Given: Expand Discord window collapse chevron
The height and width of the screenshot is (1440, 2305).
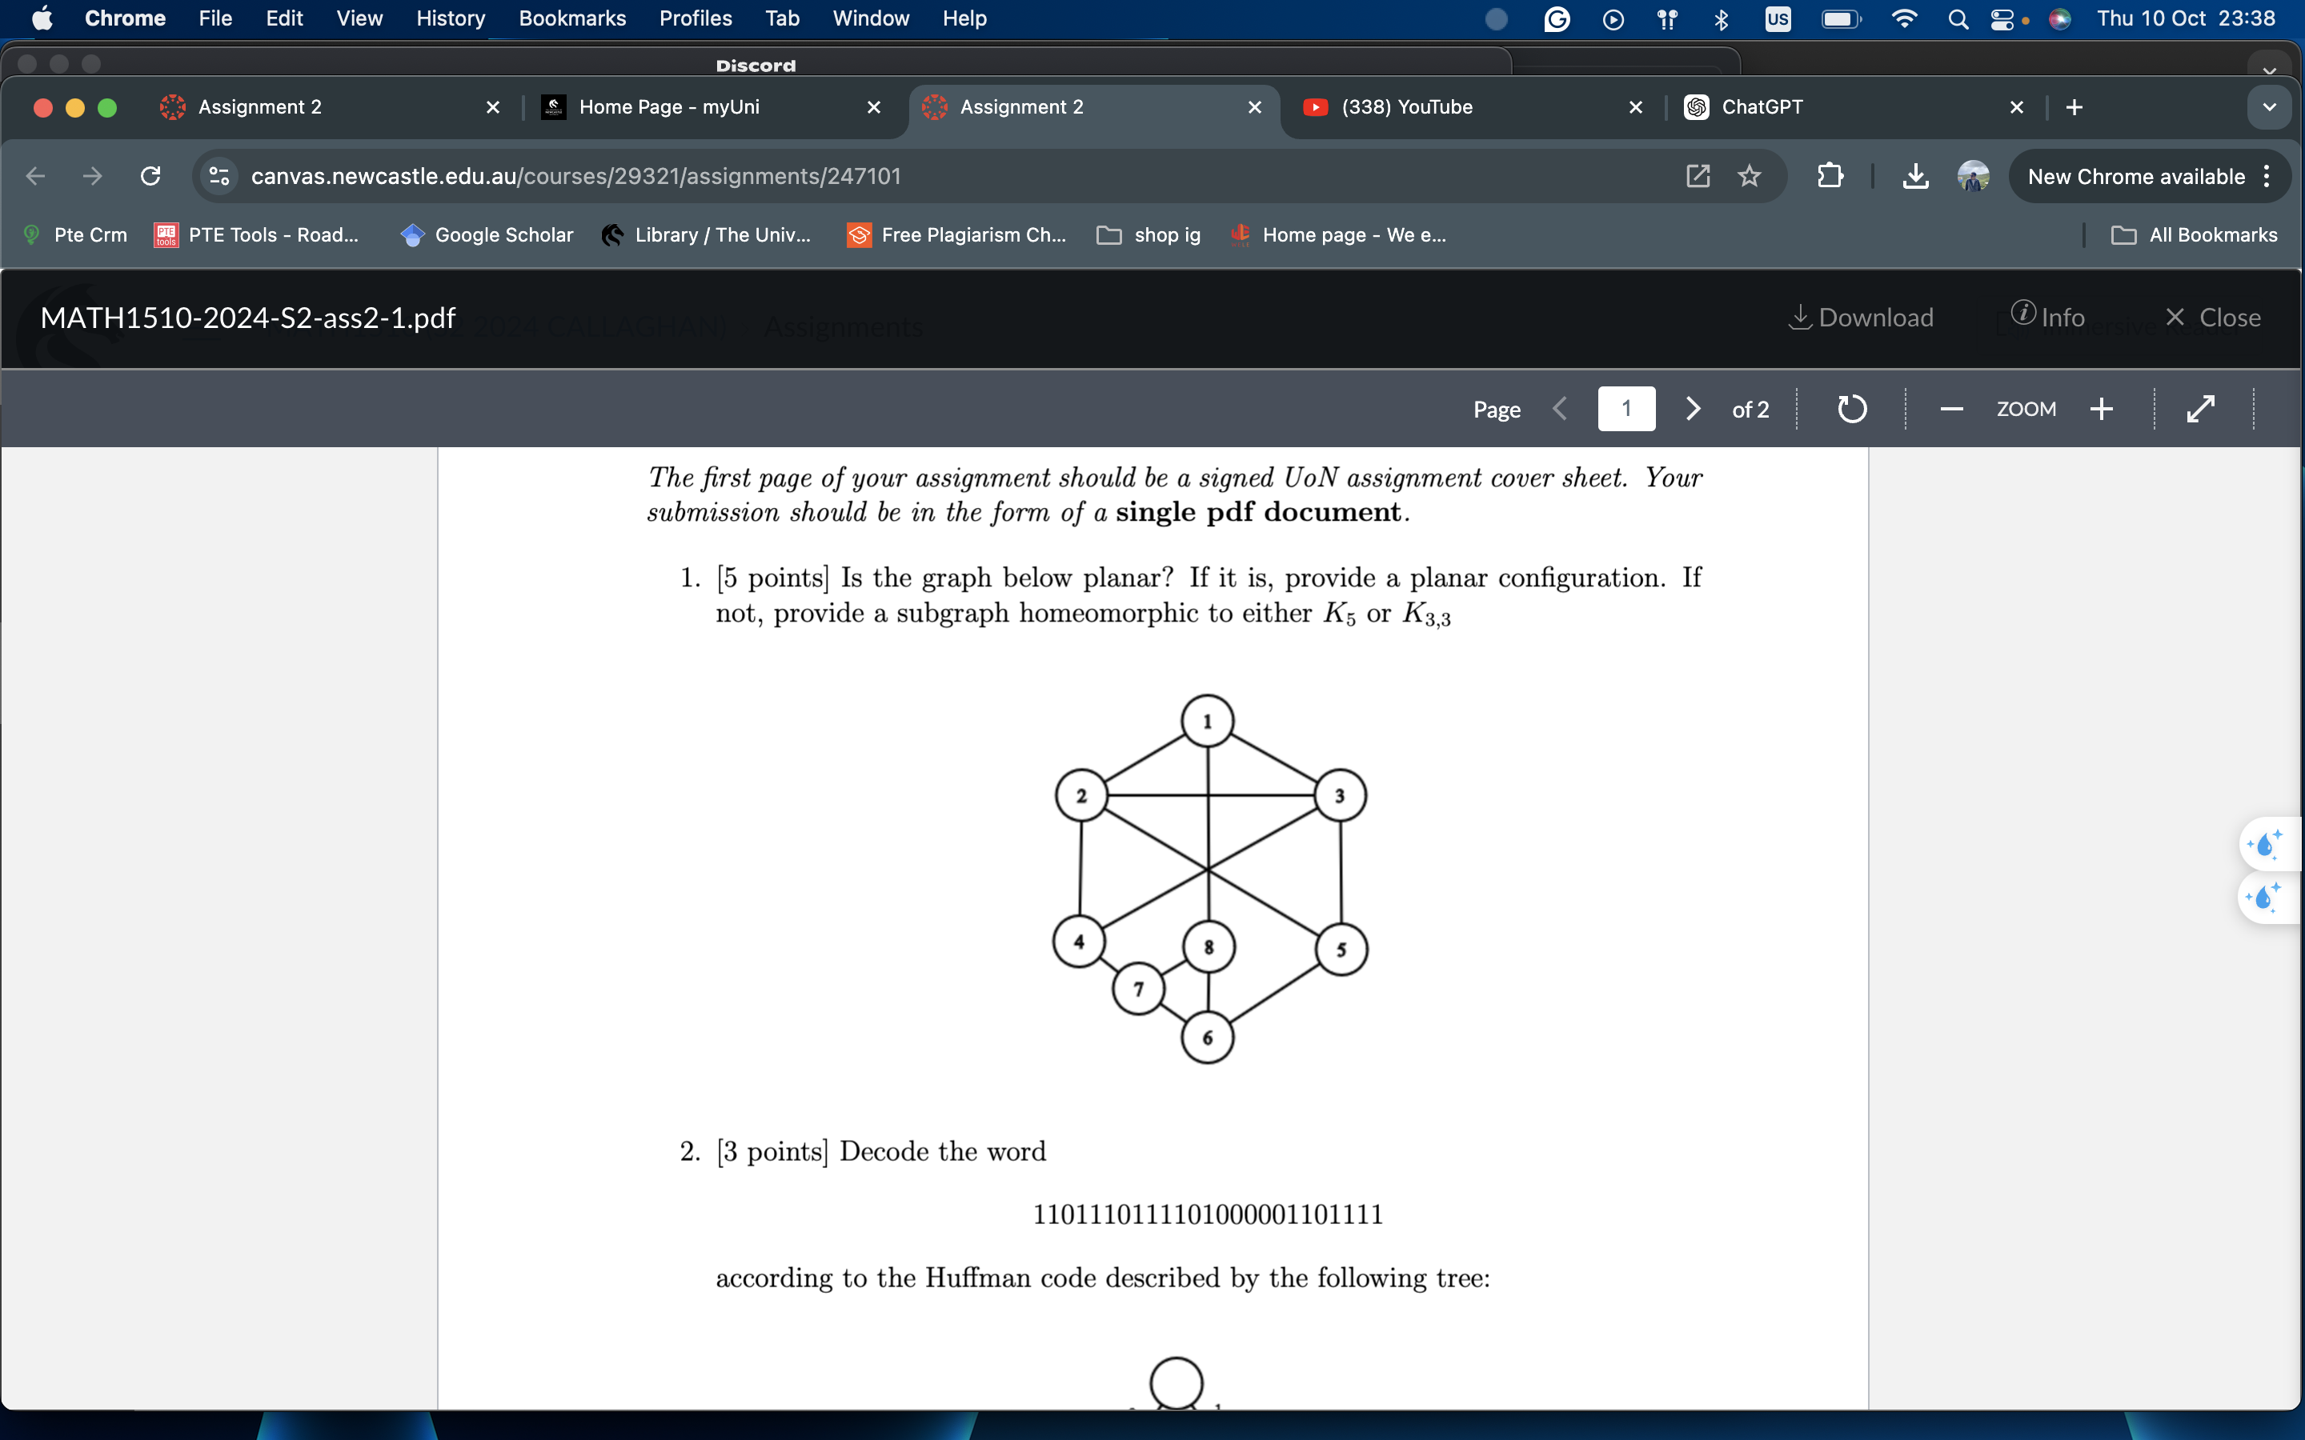Looking at the screenshot, I should 2270,70.
